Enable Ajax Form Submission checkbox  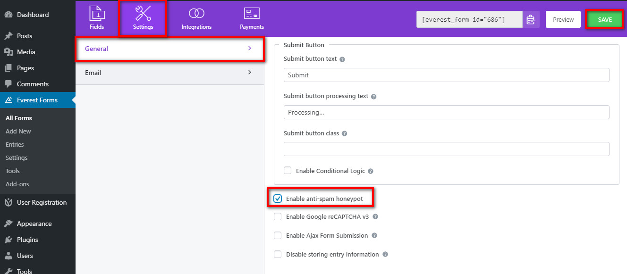click(x=278, y=235)
